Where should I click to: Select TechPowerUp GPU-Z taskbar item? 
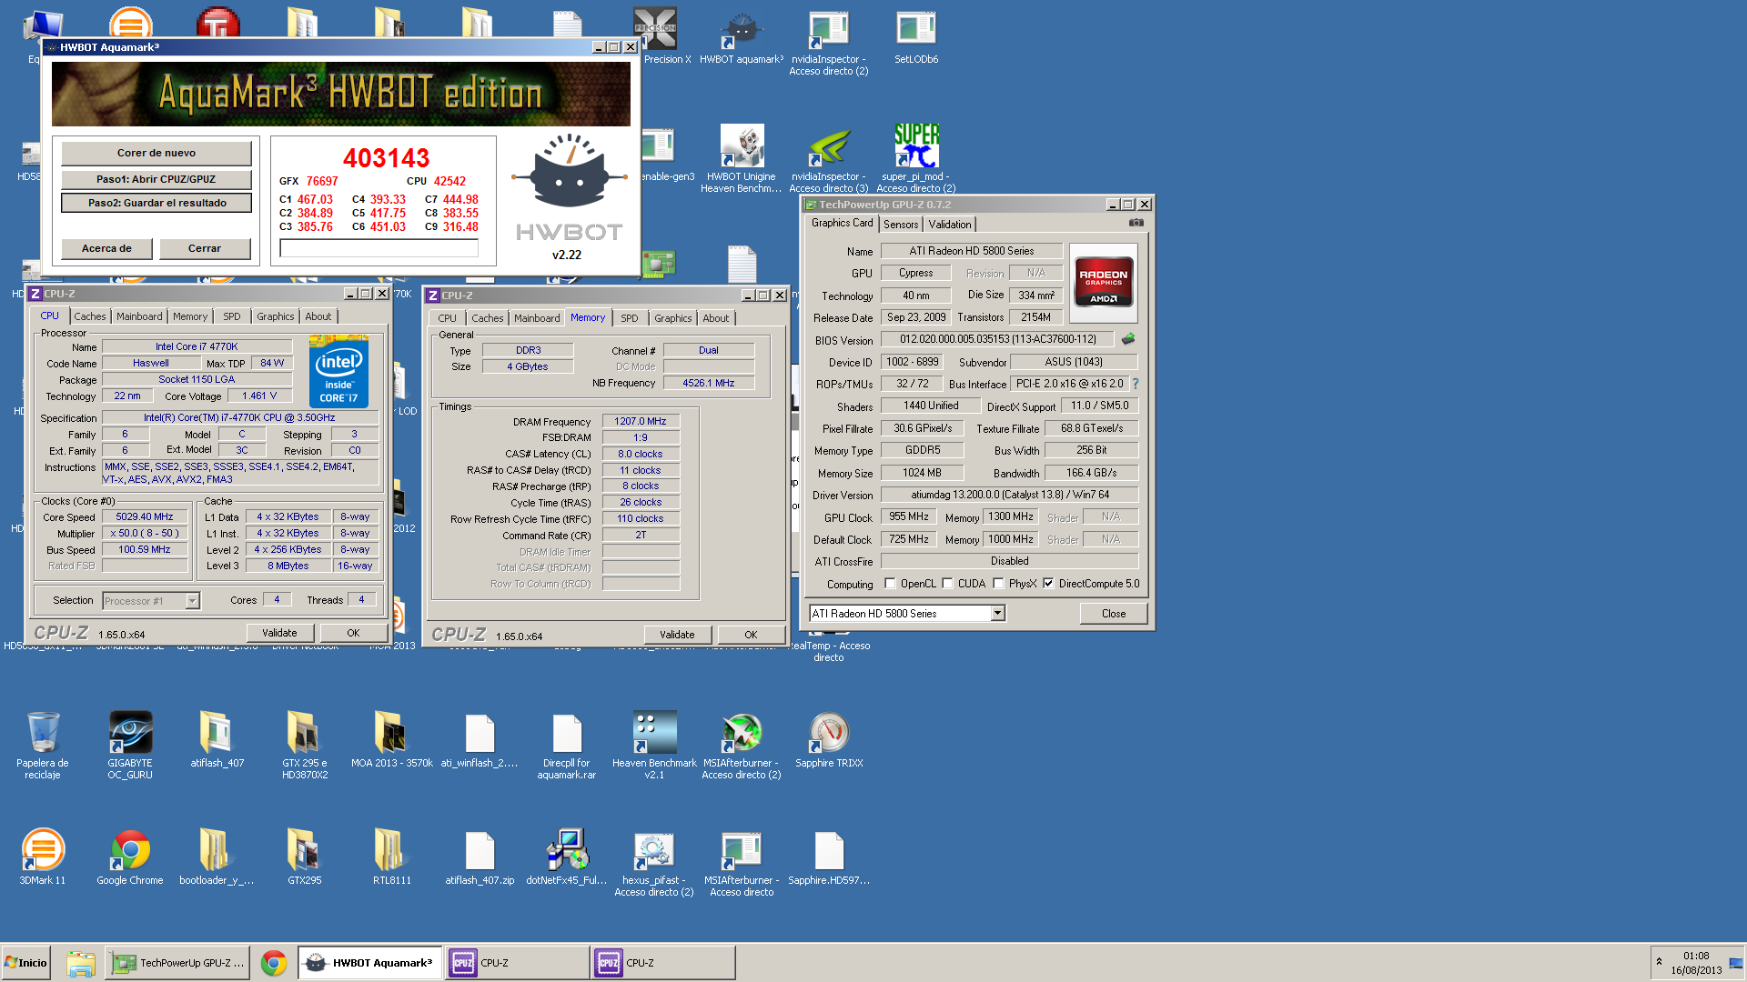click(178, 963)
